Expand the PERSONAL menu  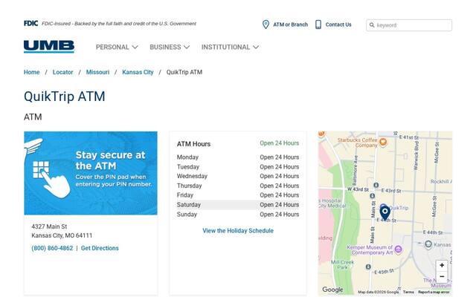click(x=117, y=47)
